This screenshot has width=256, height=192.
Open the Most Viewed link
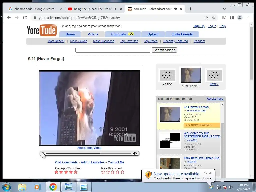click(x=79, y=41)
